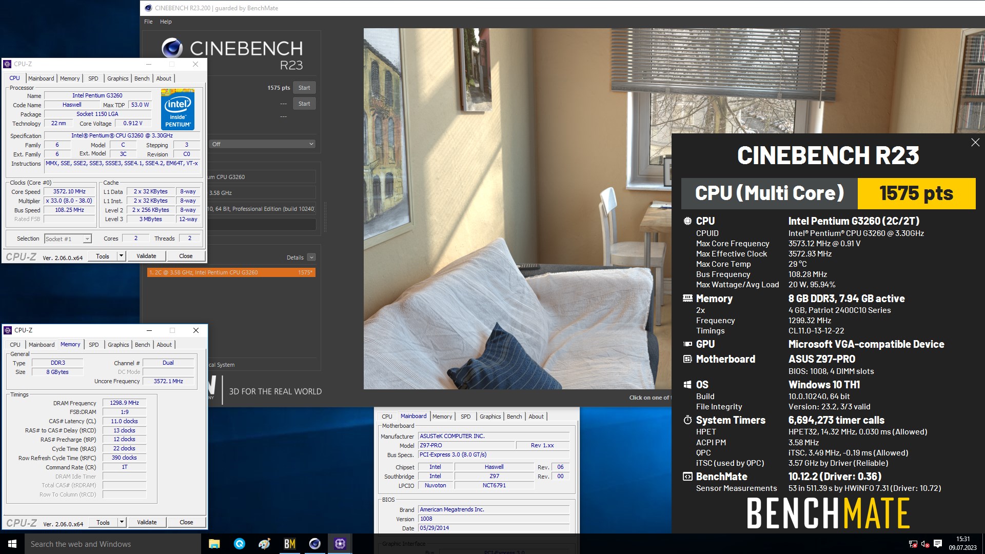Switch to Bench tab in top CPU-Z
The height and width of the screenshot is (554, 985).
pos(142,78)
